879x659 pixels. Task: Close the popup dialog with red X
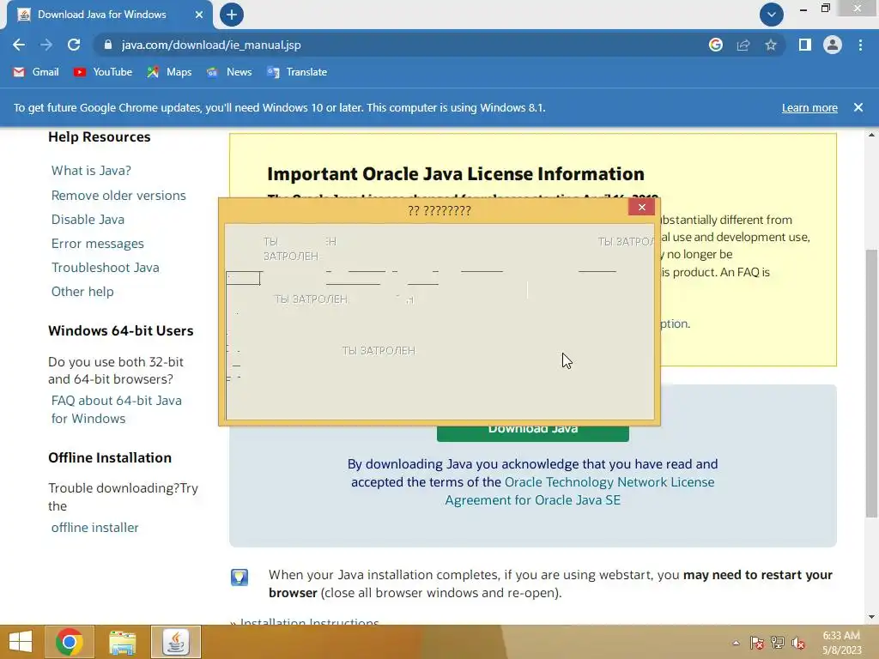(642, 208)
